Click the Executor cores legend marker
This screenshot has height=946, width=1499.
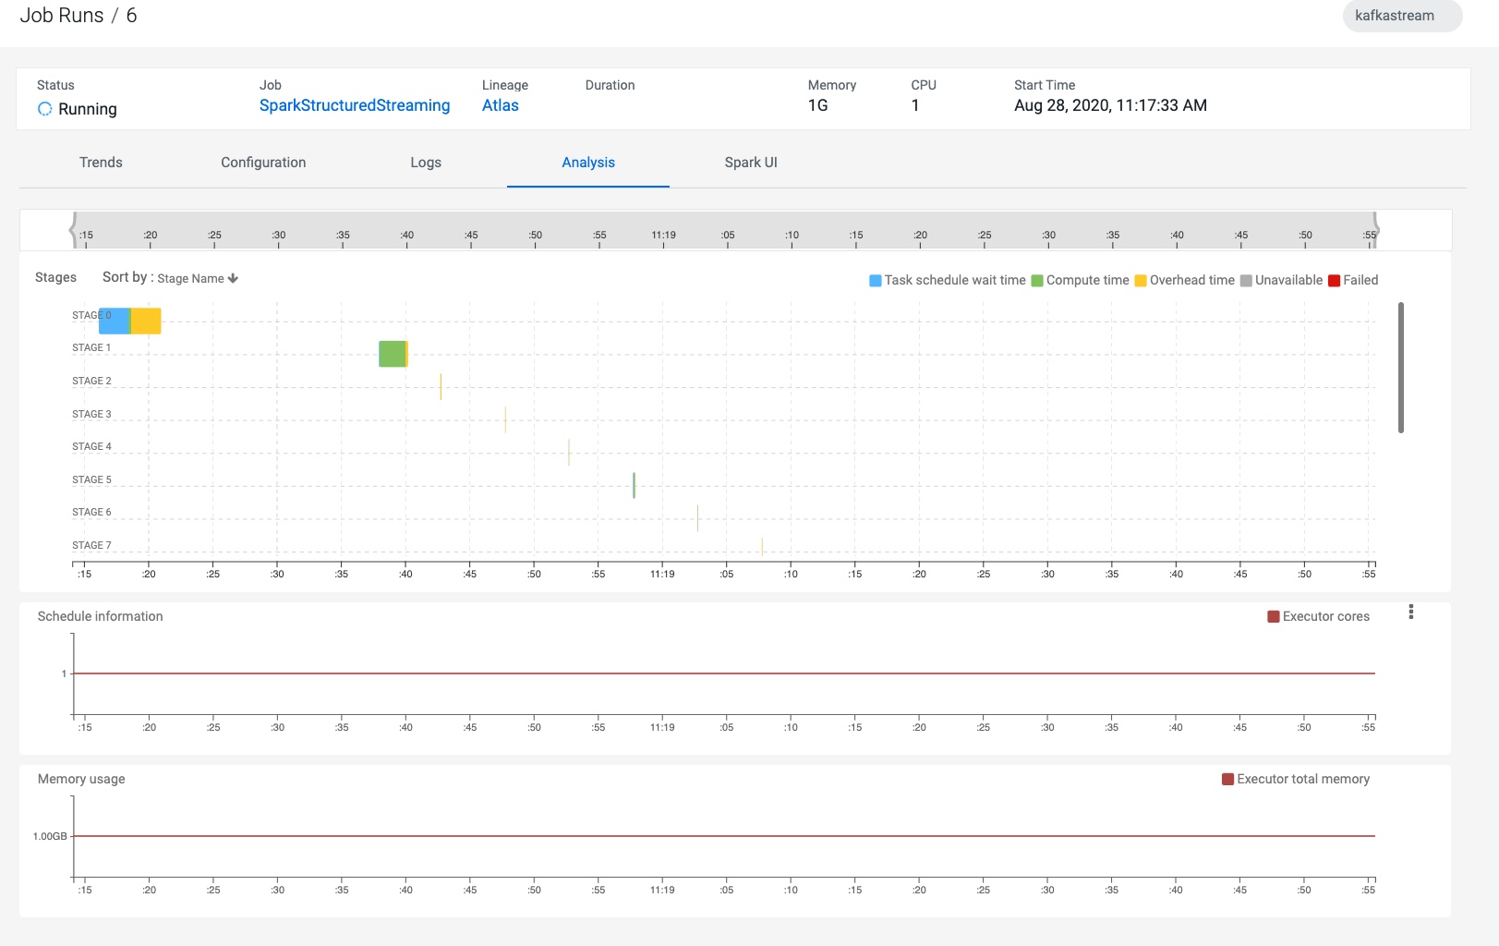pos(1272,615)
